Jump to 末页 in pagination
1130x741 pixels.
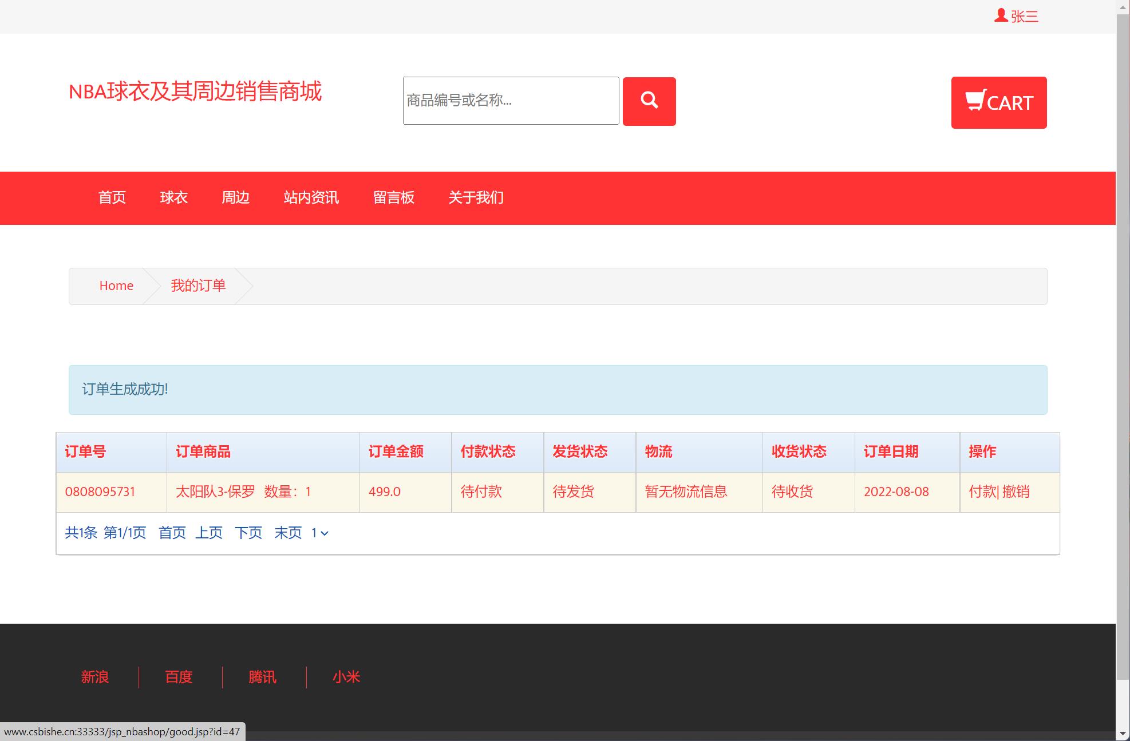(x=288, y=533)
